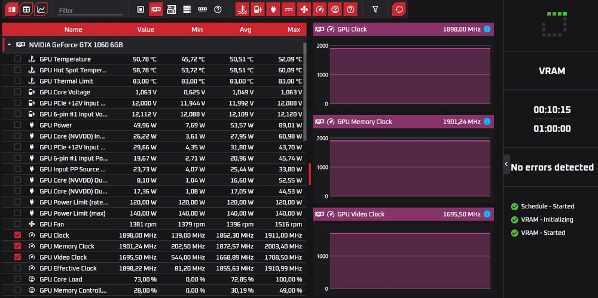Viewport: 598px width, 298px height.
Task: Click the GPU Memory Clock graph title bar
Action: 404,122
